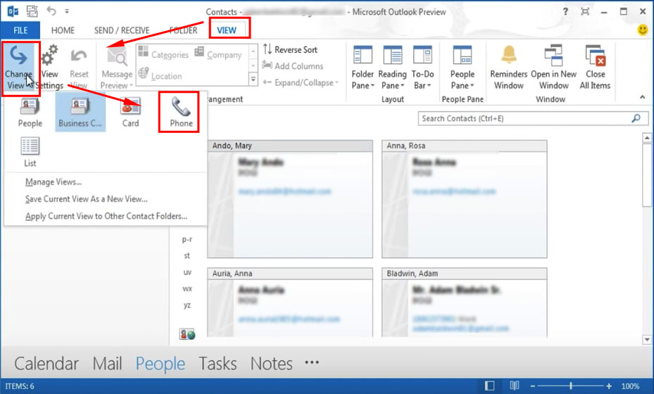Screen dimensions: 654x394
Task: Choose the Phone view
Action: coord(181,112)
